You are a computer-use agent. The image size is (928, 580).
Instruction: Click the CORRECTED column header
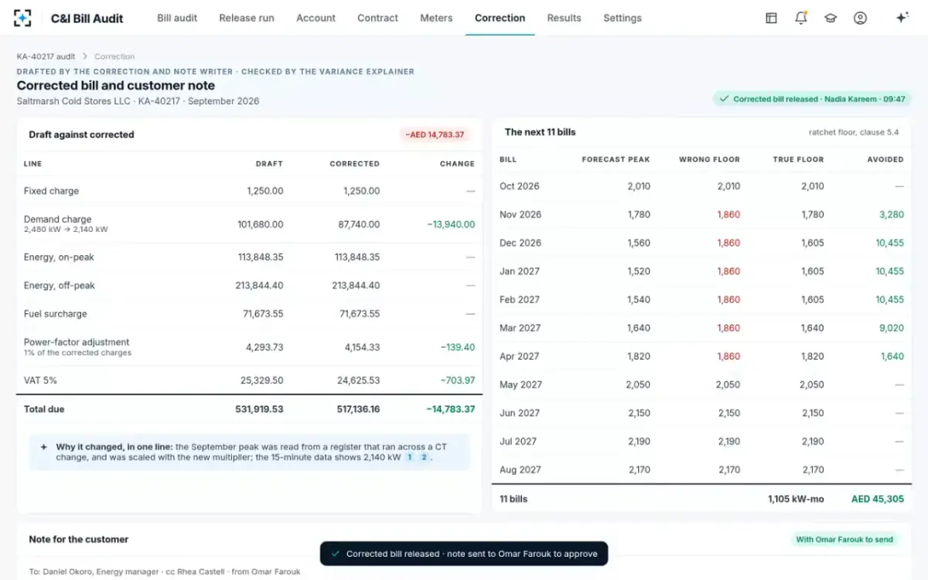tap(354, 164)
